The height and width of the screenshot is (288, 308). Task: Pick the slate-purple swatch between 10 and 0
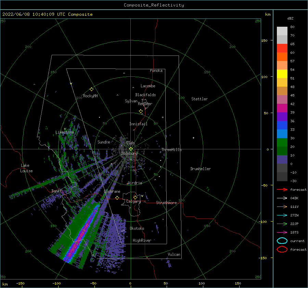(282, 160)
